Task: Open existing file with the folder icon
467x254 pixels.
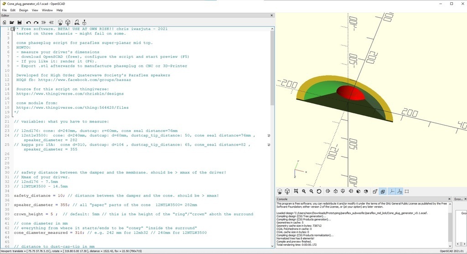Action: 12,22
